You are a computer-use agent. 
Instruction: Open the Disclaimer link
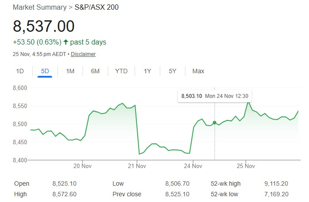pyautogui.click(x=83, y=54)
